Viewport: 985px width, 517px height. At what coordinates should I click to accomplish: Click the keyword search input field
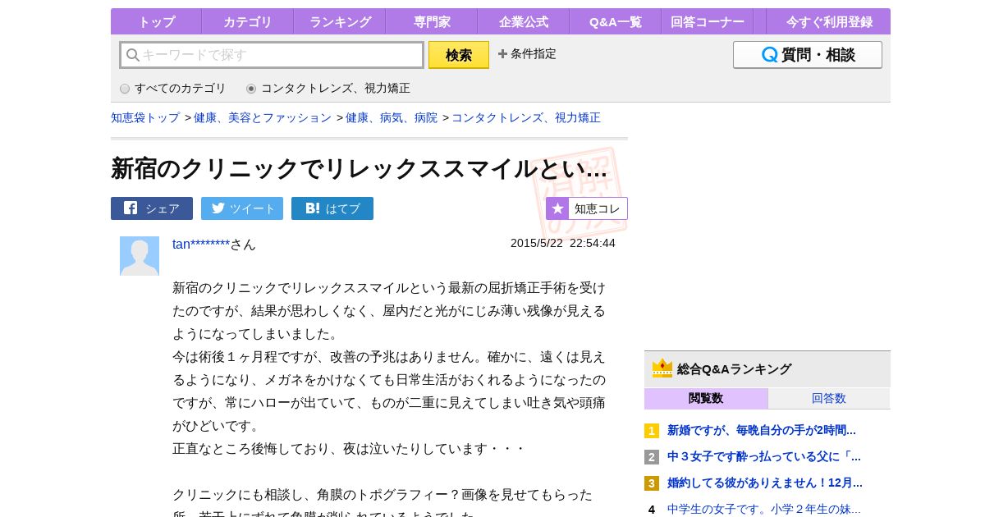pyautogui.click(x=272, y=55)
